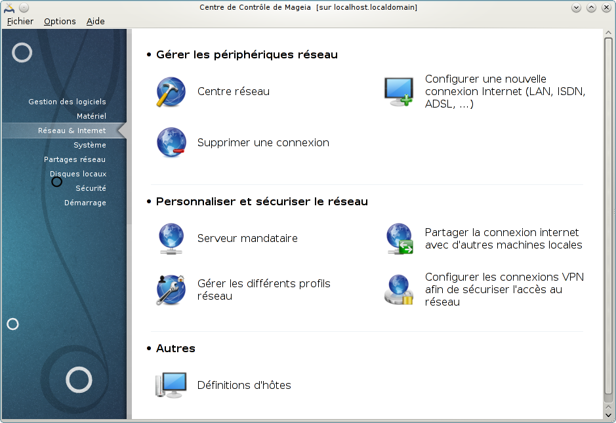Click Supprimer une connexion label
The image size is (616, 423).
(x=263, y=142)
